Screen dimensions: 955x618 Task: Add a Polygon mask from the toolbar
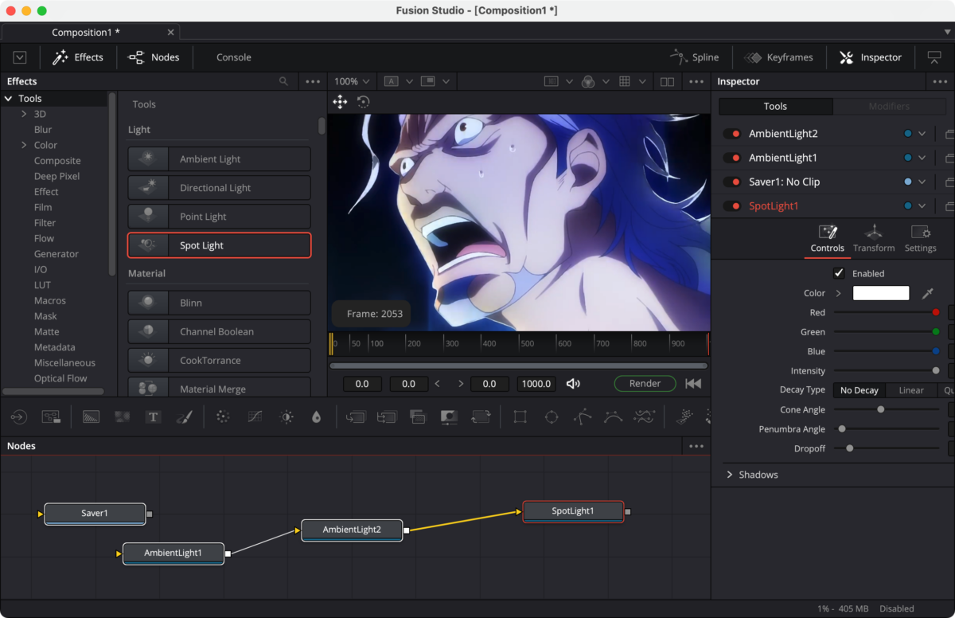[583, 417]
